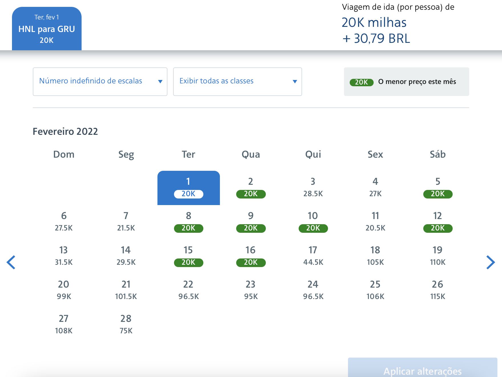Select February 19 priced 110K
The width and height of the screenshot is (502, 377).
[x=438, y=256]
